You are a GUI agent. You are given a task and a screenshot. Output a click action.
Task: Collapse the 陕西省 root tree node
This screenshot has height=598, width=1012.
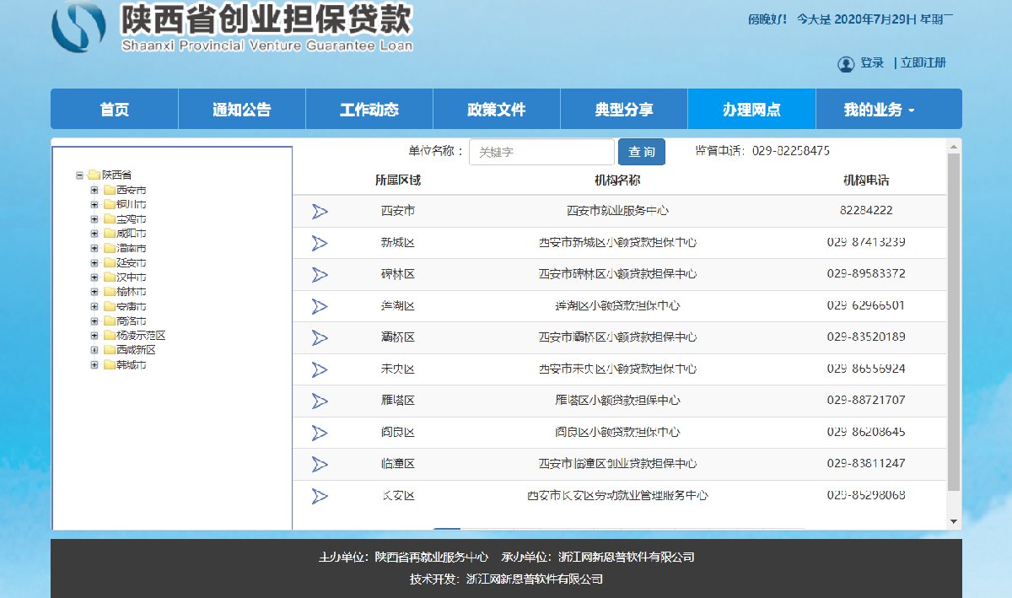80,175
